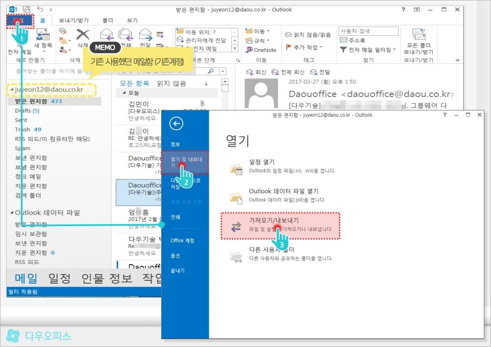Collapse the 오늘 message group
Screen dimensions: 491x347
pyautogui.click(x=124, y=93)
